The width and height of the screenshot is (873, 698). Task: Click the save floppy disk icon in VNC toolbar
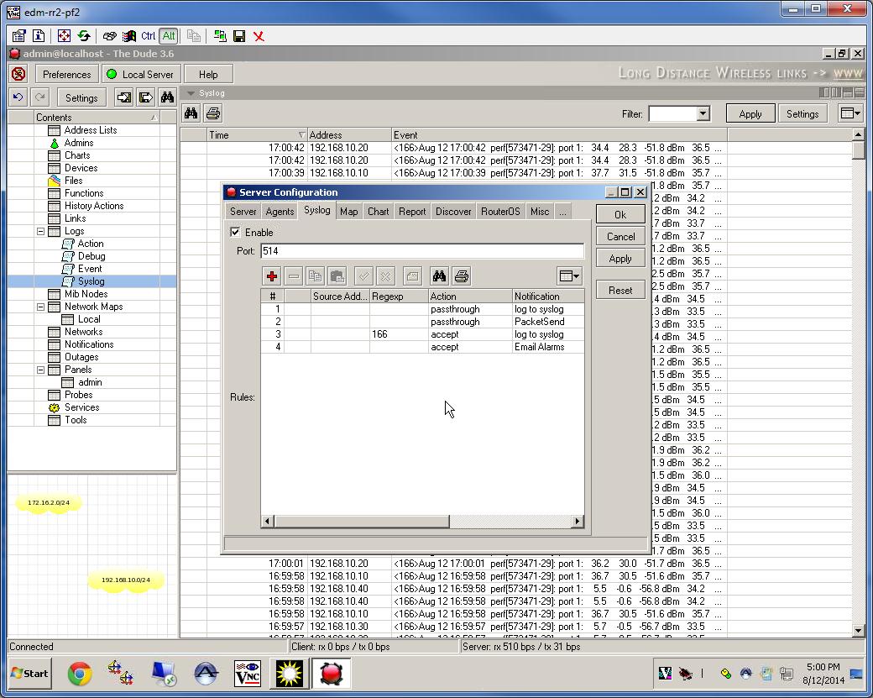pyautogui.click(x=239, y=36)
